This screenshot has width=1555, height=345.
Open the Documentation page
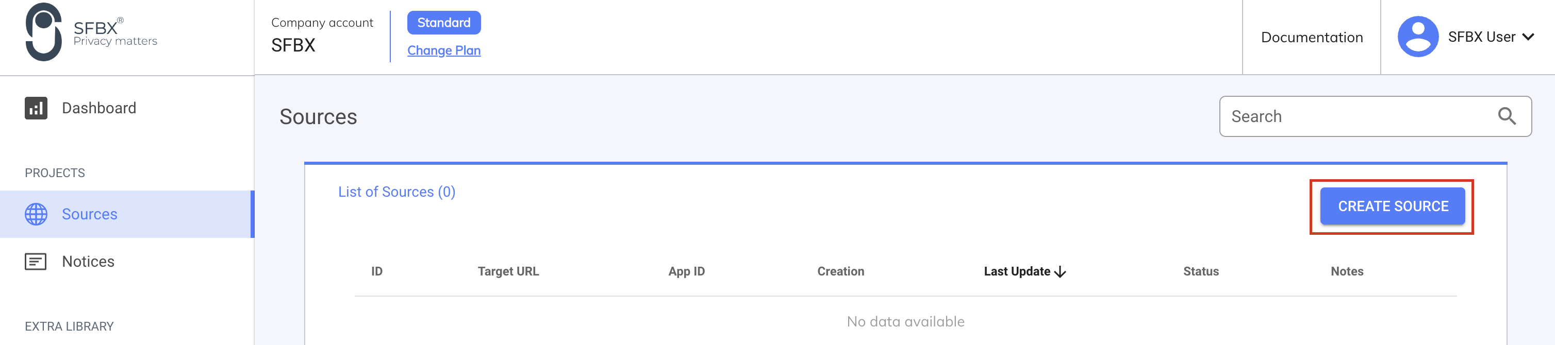pos(1311,37)
